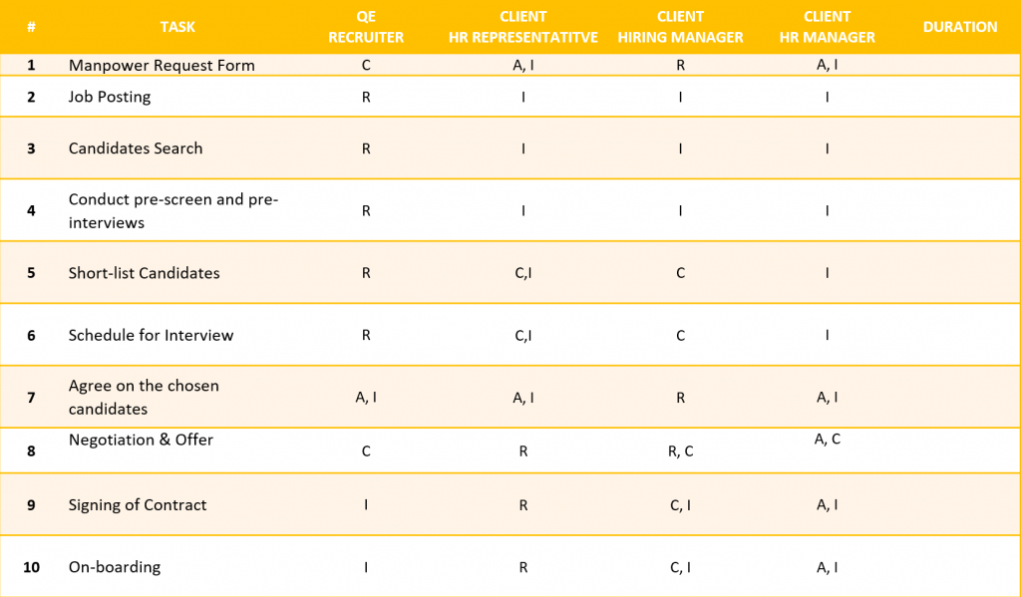Select Conduct pre-screen and pre-interviews cell
Viewport: 1021px width, 597px height.
point(173,210)
